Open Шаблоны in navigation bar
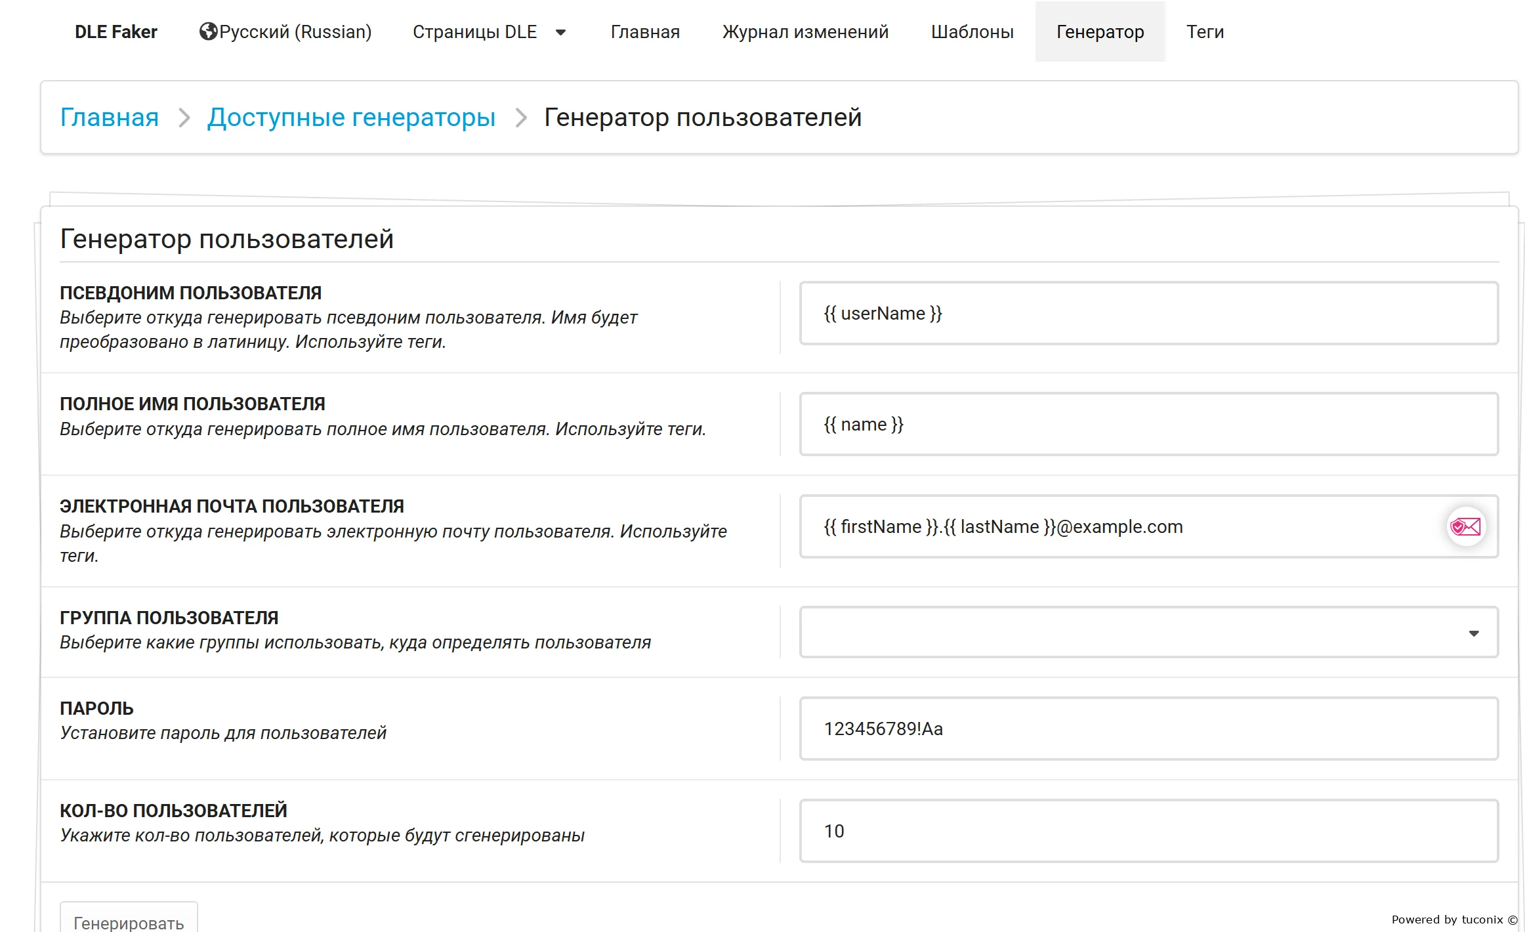The image size is (1525, 932). click(x=972, y=32)
